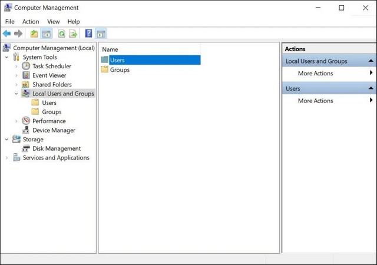Select Groups label in the navigation tree

[52, 112]
